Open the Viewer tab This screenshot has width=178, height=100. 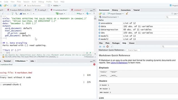pos(132,43)
